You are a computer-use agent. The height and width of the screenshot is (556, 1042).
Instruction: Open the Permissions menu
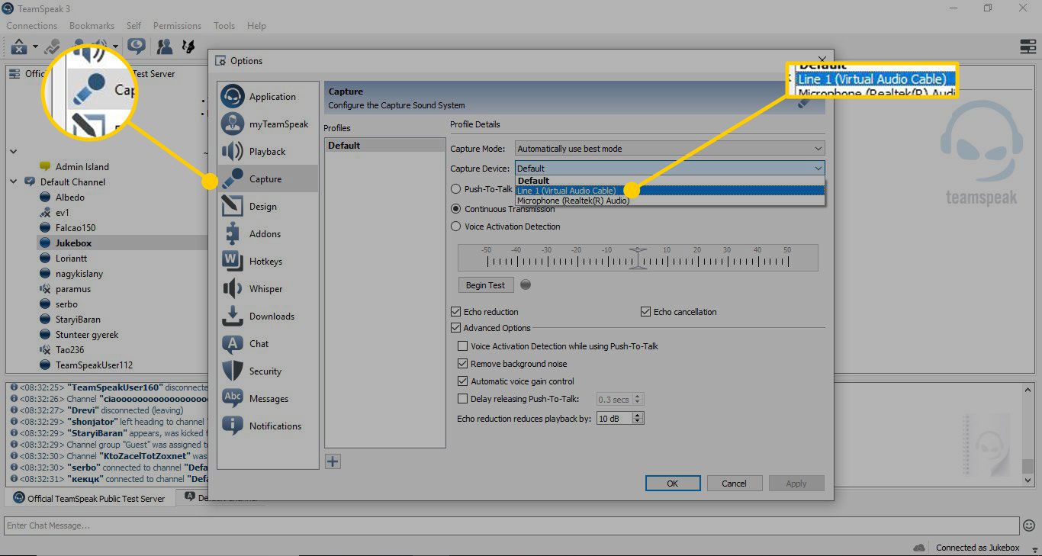pyautogui.click(x=178, y=25)
